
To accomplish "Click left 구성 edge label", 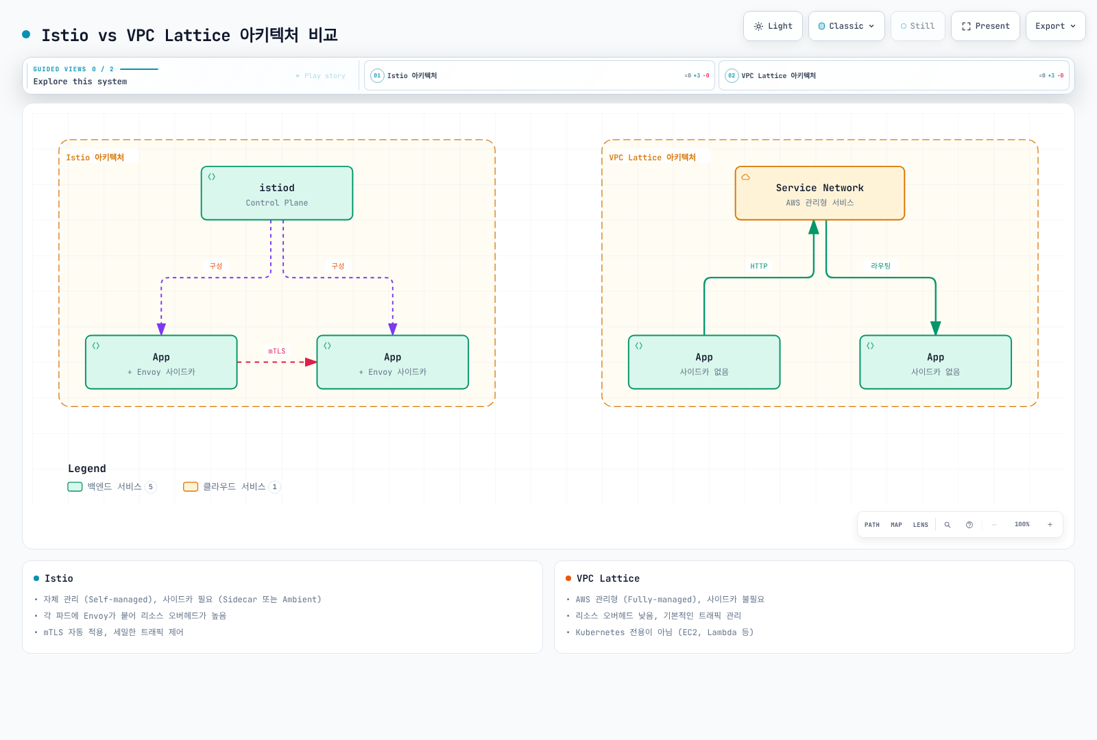I will point(216,266).
